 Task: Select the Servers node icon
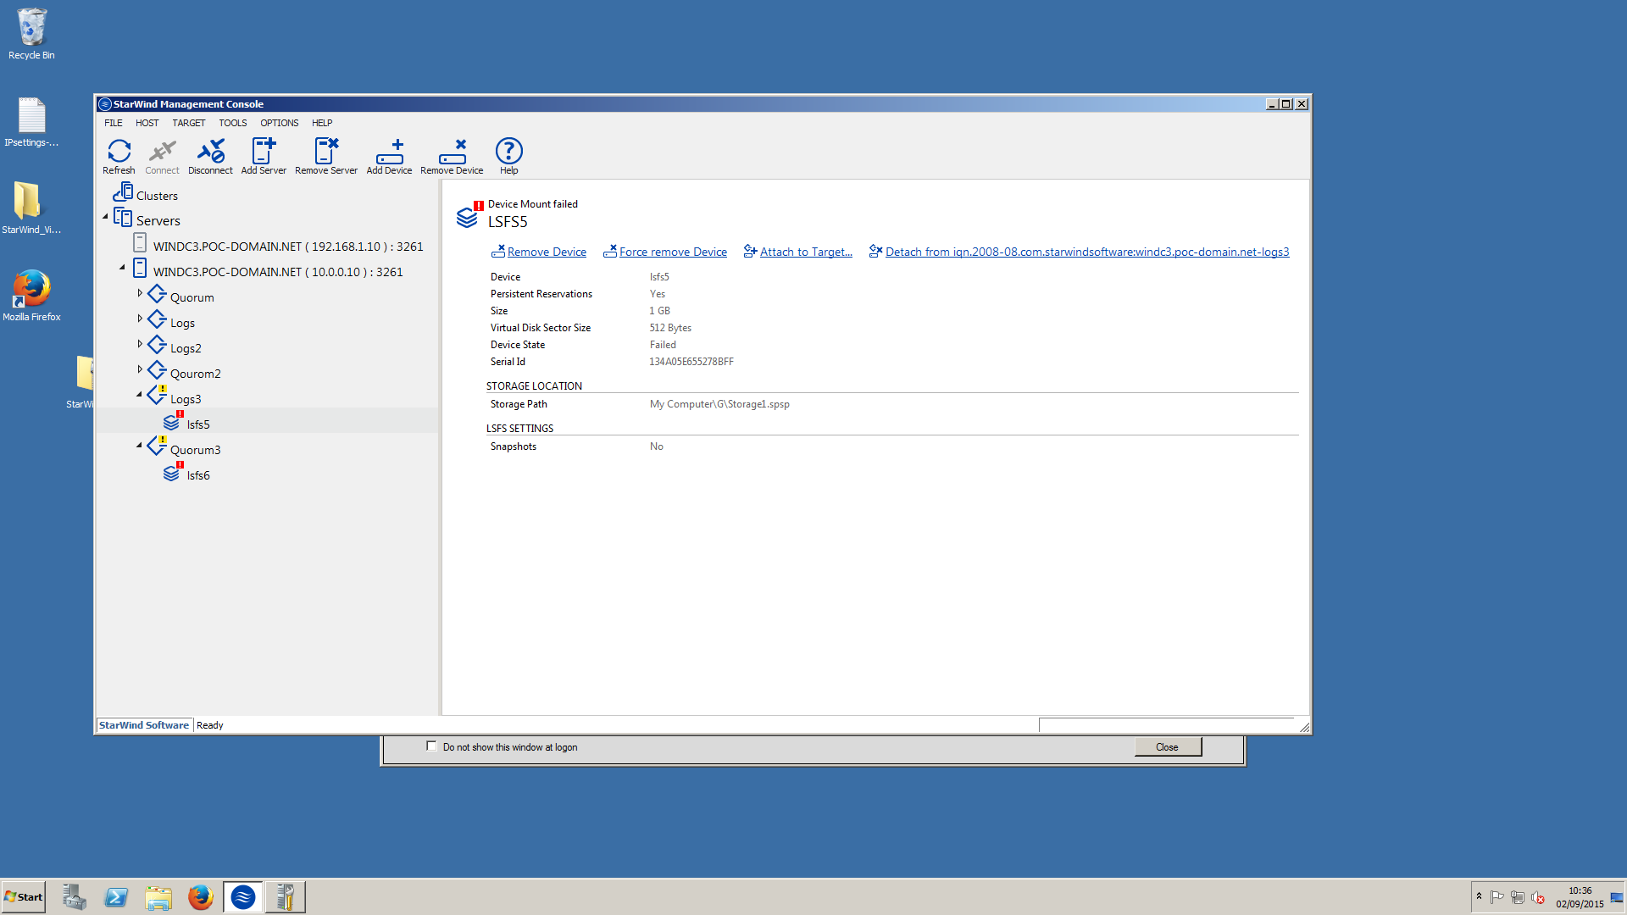123,218
